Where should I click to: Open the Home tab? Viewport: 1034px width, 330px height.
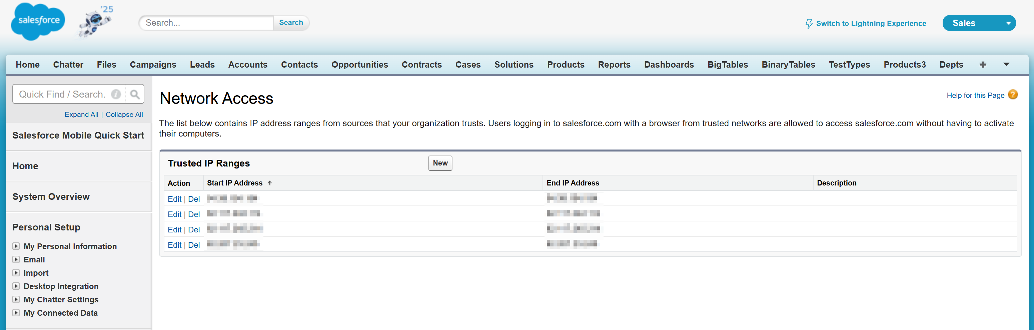click(x=28, y=65)
